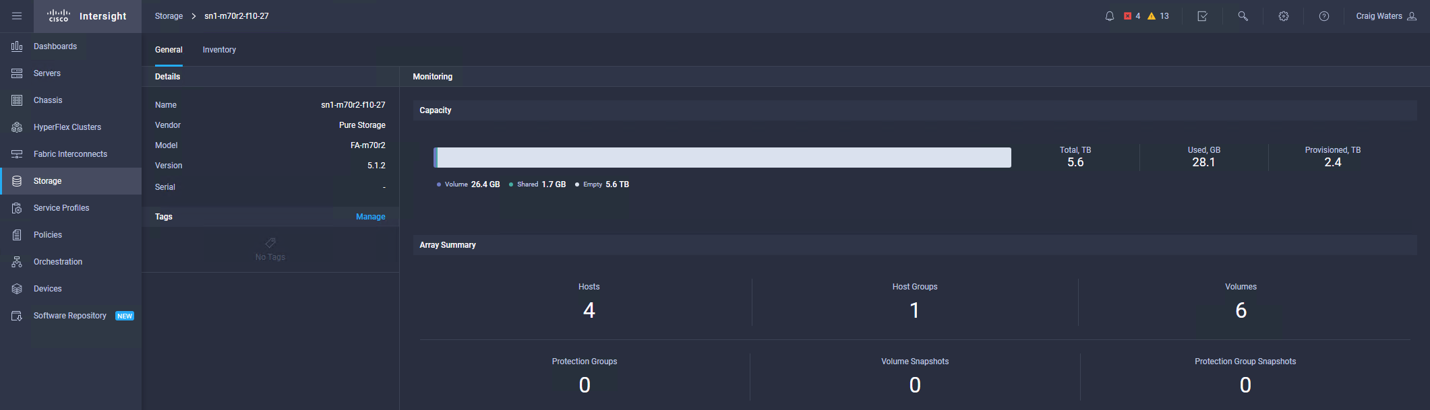Click the yellow warning alarms indicator
The height and width of the screenshot is (410, 1430).
point(1158,16)
